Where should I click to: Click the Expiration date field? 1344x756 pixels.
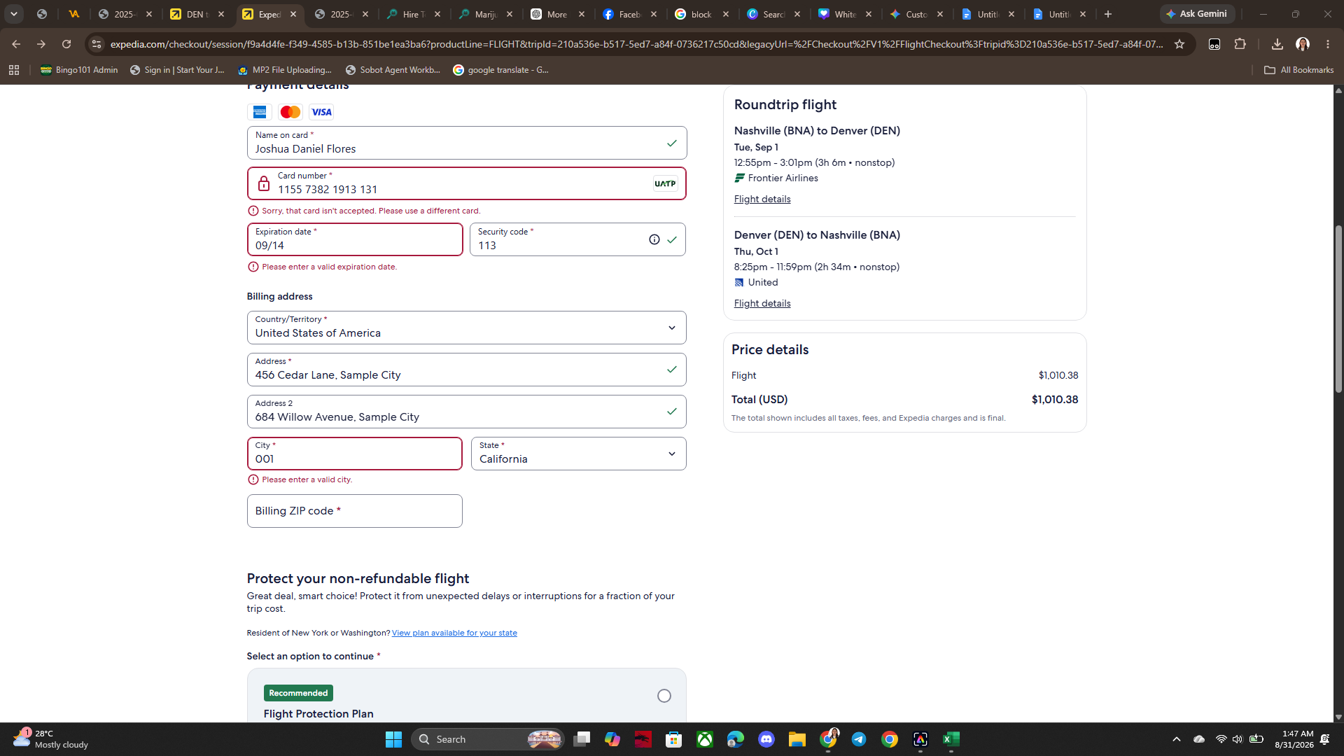pyautogui.click(x=355, y=239)
